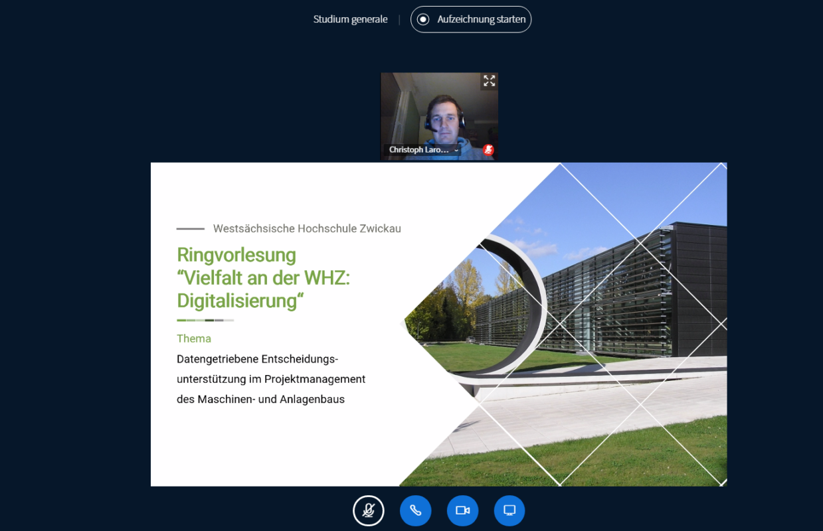Click Datengetriebene Entscheidungs- line on slide
823x531 pixels.
[x=258, y=359]
